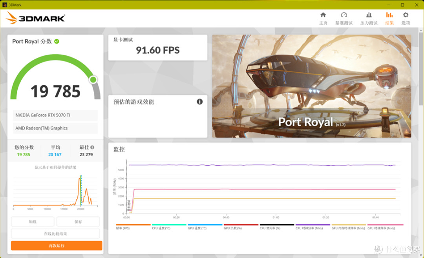Open the 基准测试 benchmarks tab
This screenshot has width=424, height=258.
[344, 19]
